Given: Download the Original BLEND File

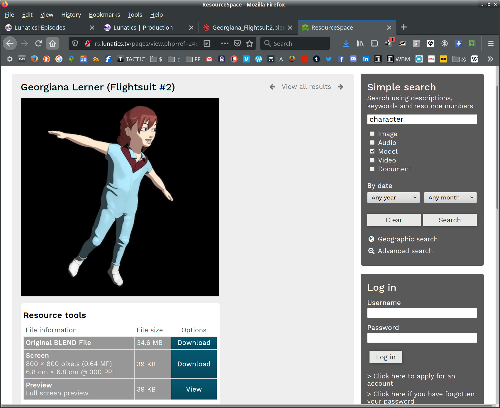Looking at the screenshot, I should pyautogui.click(x=194, y=343).
